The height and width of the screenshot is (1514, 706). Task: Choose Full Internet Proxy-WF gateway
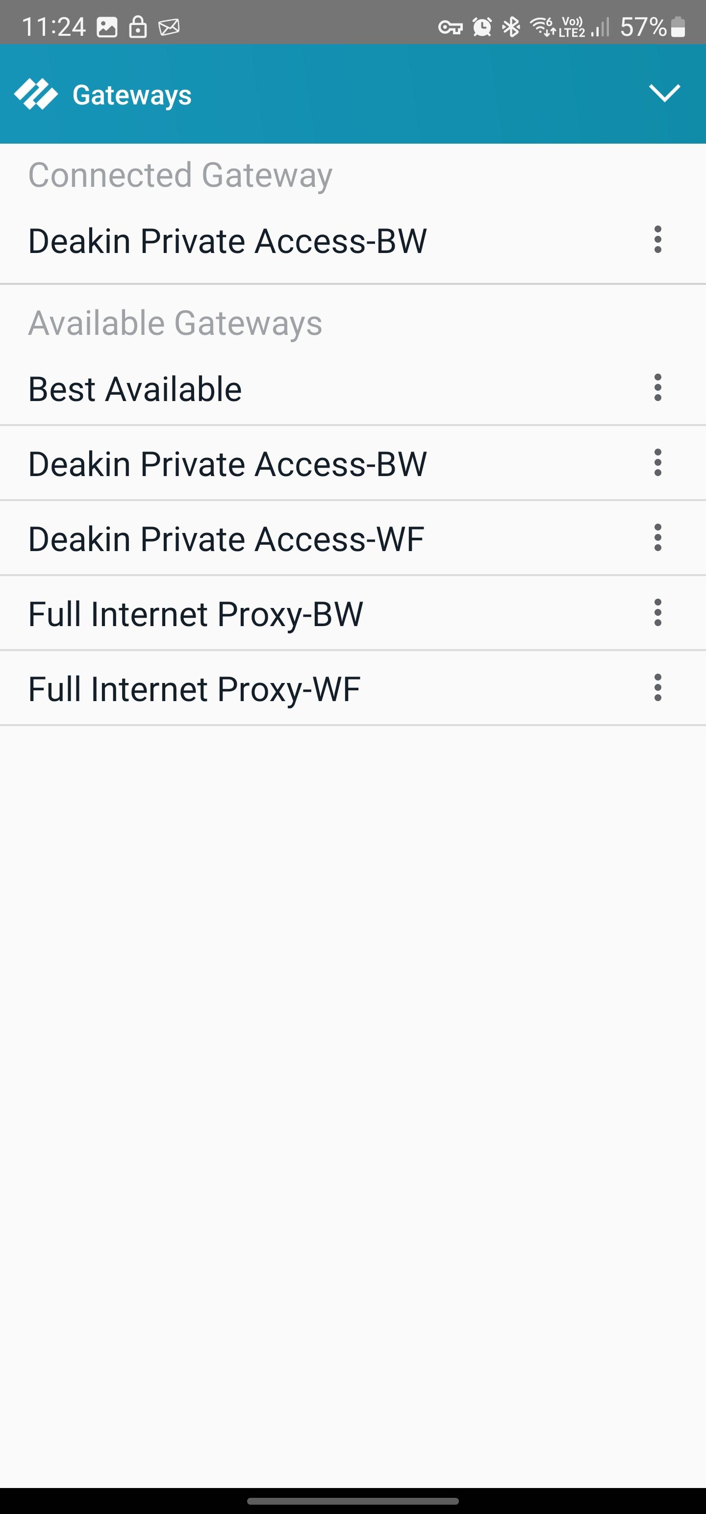194,689
